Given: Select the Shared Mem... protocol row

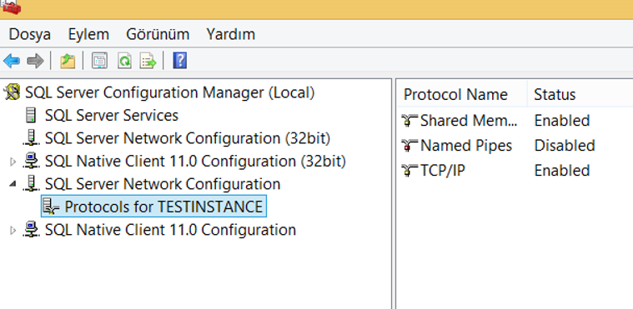Looking at the screenshot, I should (x=469, y=121).
